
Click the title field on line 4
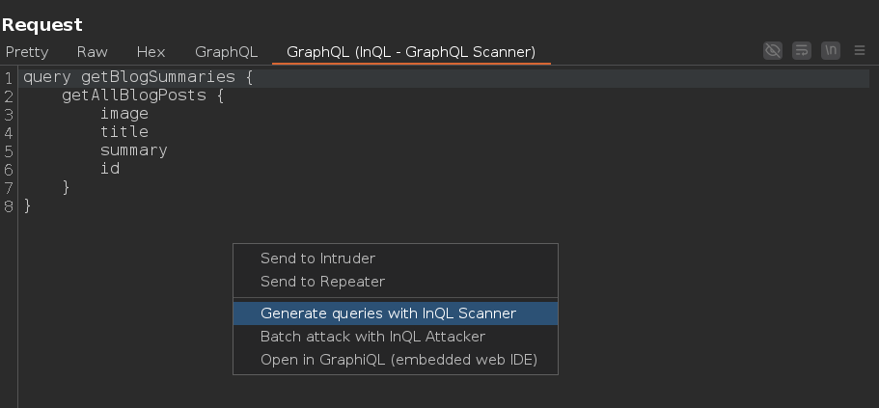(124, 132)
